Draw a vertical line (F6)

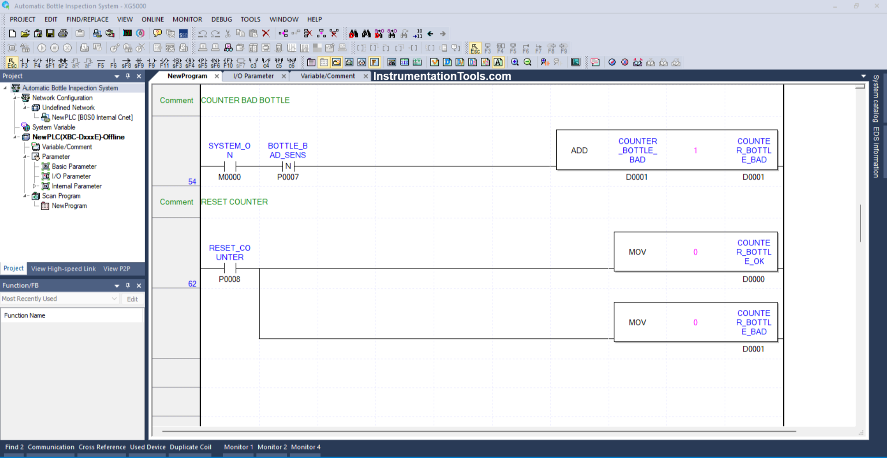[114, 62]
